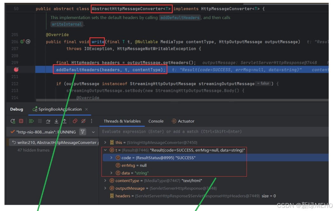Image resolution: width=334 pixels, height=211 pixels.
Task: Mute all breakpoints
Action: coord(83,121)
